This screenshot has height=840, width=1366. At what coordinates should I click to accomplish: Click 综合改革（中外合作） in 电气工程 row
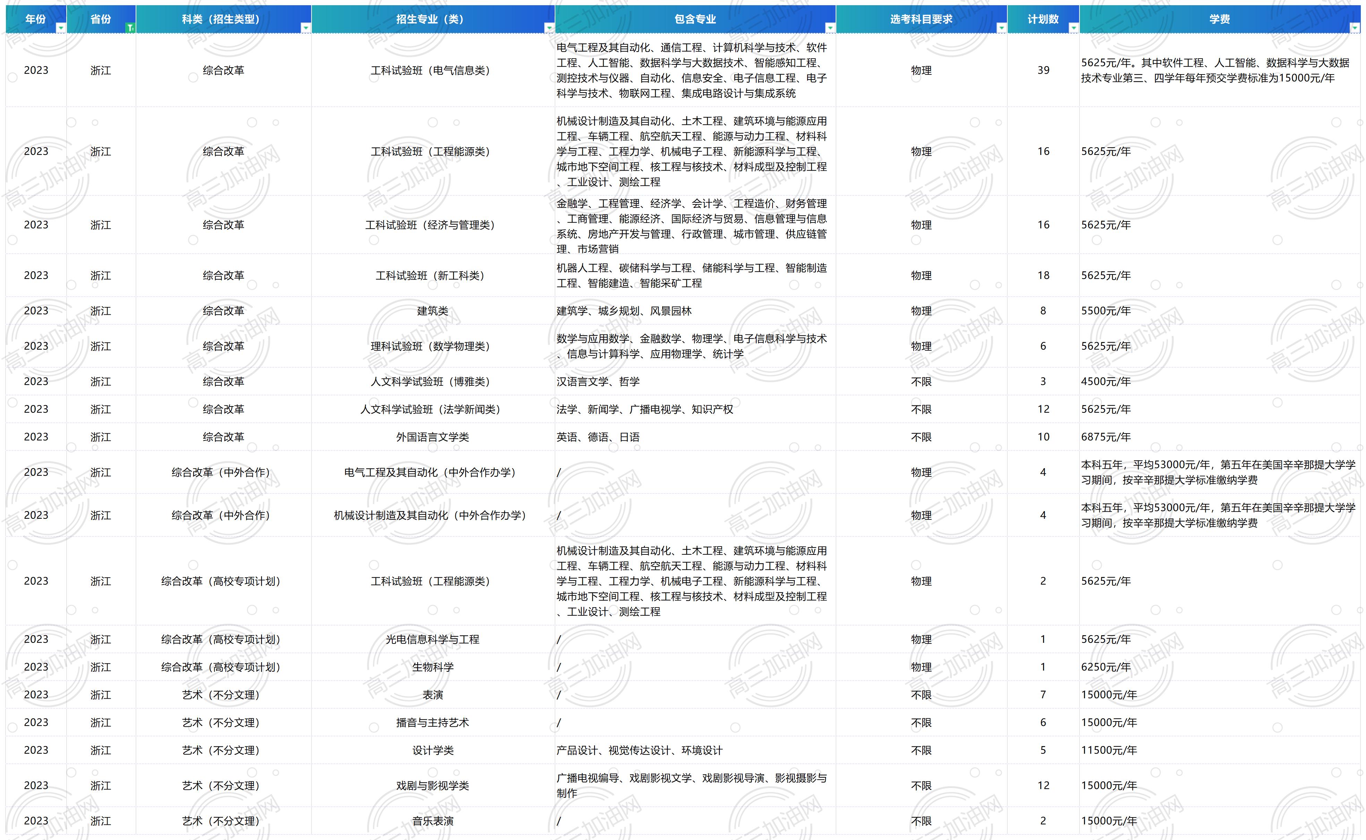(x=223, y=472)
